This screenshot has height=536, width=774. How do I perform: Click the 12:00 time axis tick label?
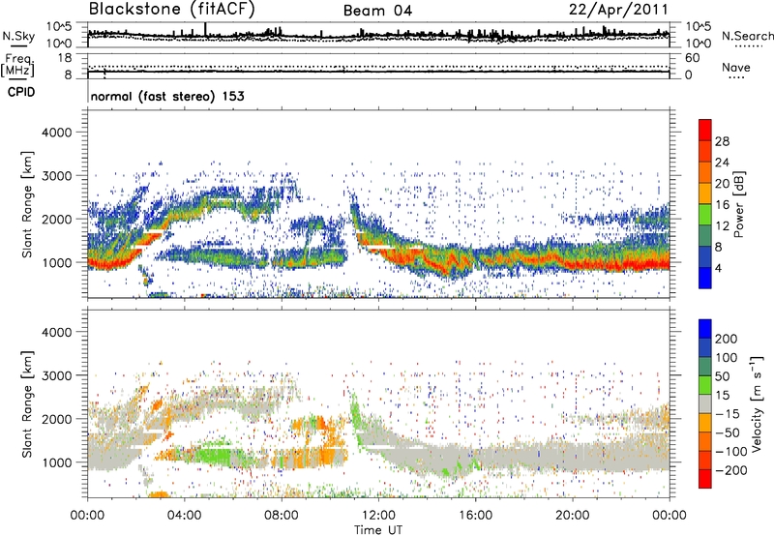(x=378, y=516)
